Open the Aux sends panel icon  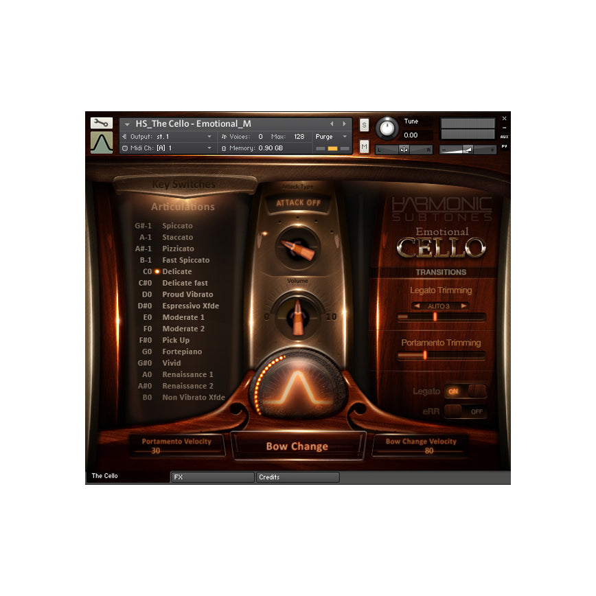click(x=504, y=137)
